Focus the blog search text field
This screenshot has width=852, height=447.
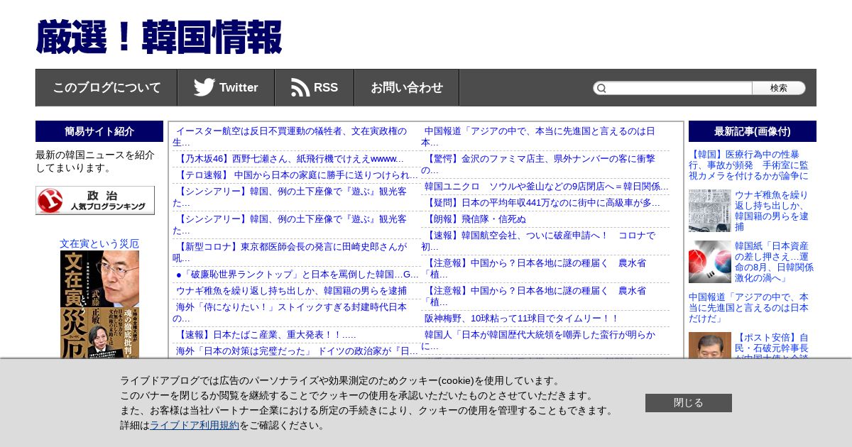coord(679,88)
